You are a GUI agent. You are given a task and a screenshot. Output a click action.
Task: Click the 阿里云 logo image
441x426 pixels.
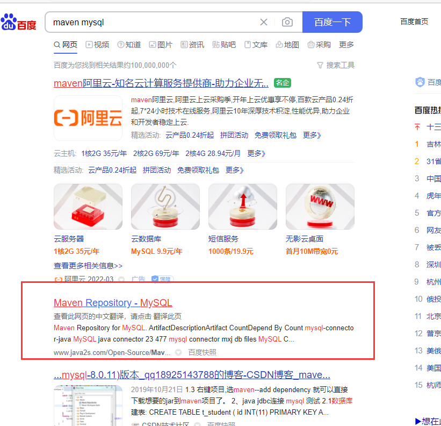88,118
